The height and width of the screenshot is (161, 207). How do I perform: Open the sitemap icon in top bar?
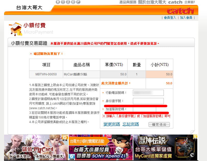click(x=68, y=2)
